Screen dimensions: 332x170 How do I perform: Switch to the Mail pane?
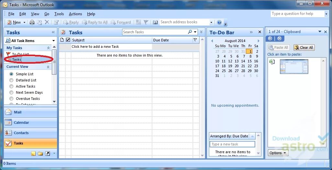click(30, 112)
